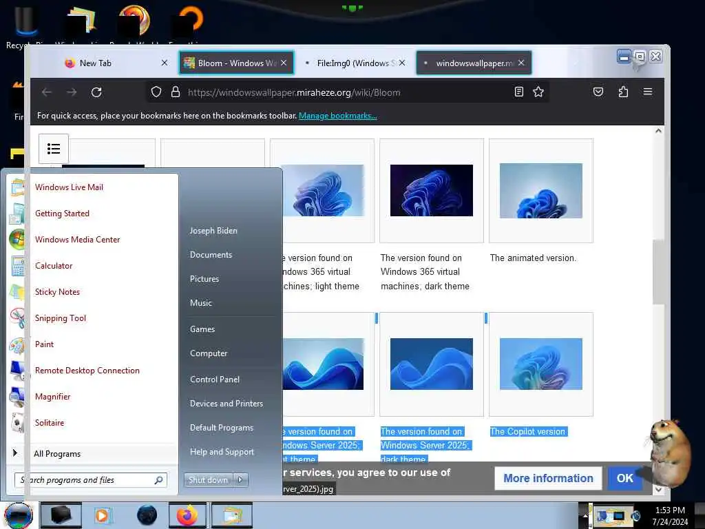Show hidden tray icons arrow

tap(585, 515)
